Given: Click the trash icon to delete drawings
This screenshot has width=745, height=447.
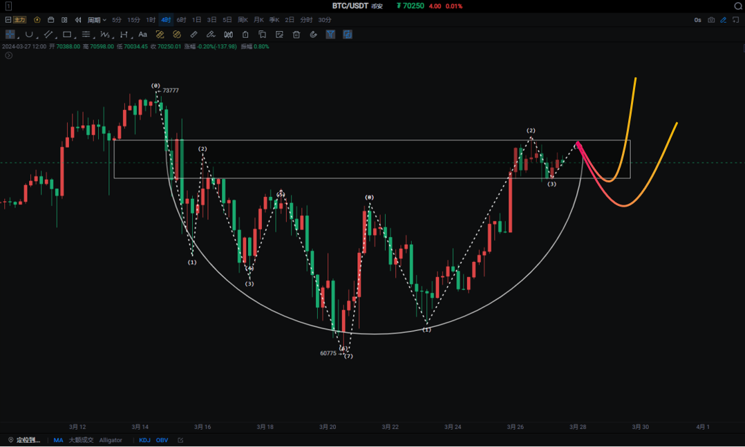Looking at the screenshot, I should click(x=296, y=34).
